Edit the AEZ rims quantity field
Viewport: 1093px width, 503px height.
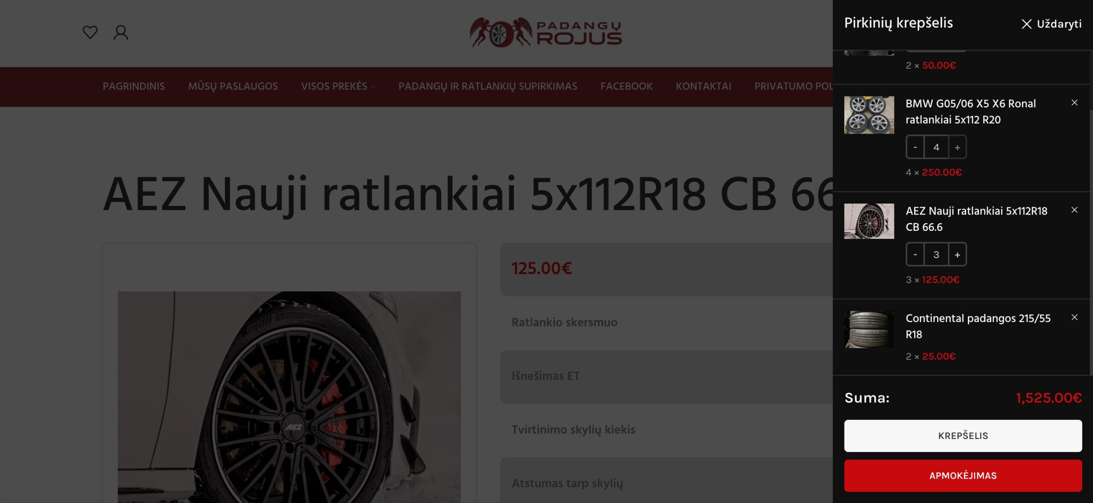point(936,255)
